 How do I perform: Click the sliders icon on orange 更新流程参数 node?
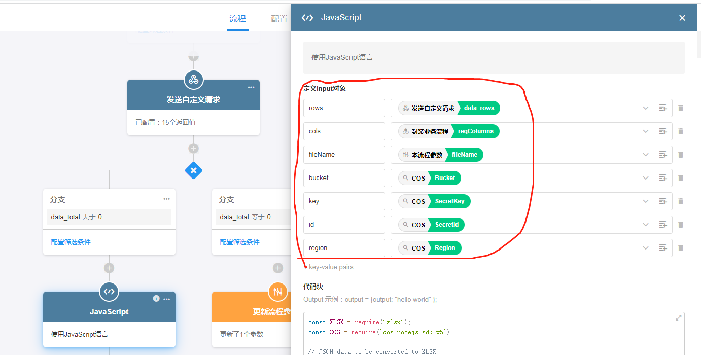[278, 292]
